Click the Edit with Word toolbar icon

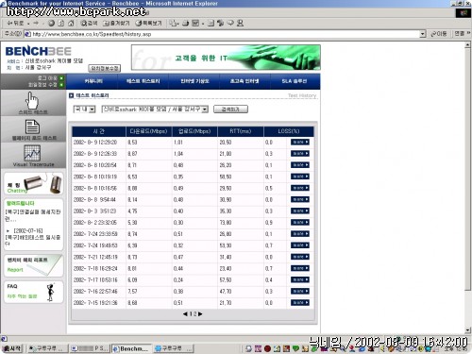click(x=195, y=24)
